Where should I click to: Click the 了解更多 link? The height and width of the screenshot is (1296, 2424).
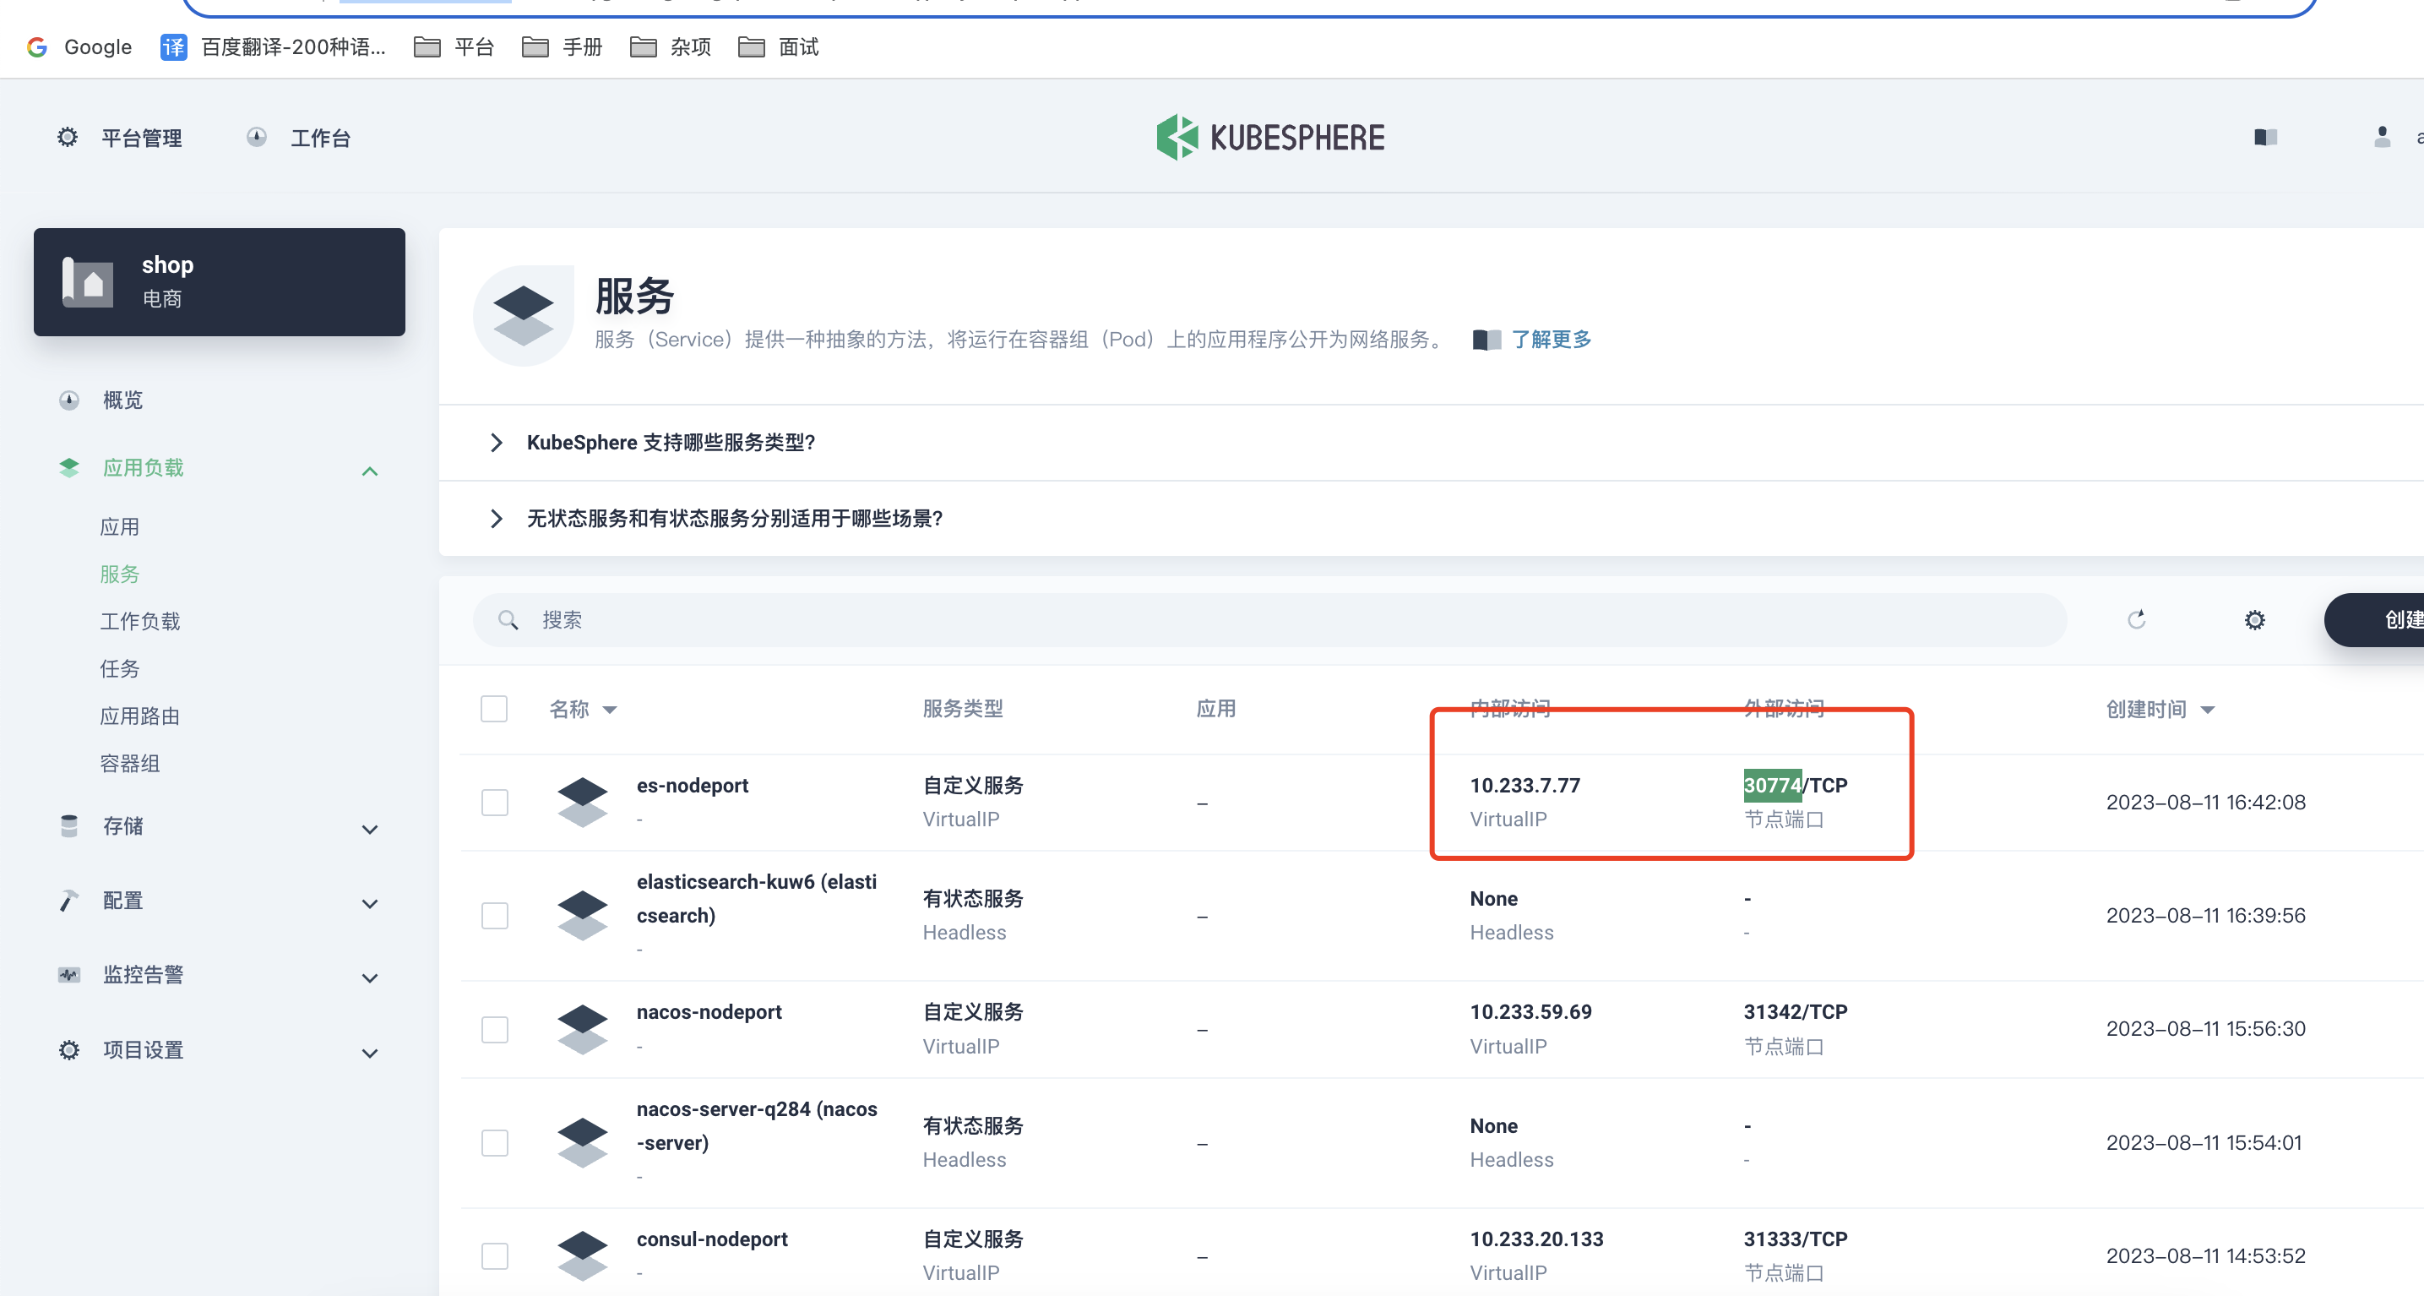[1551, 340]
